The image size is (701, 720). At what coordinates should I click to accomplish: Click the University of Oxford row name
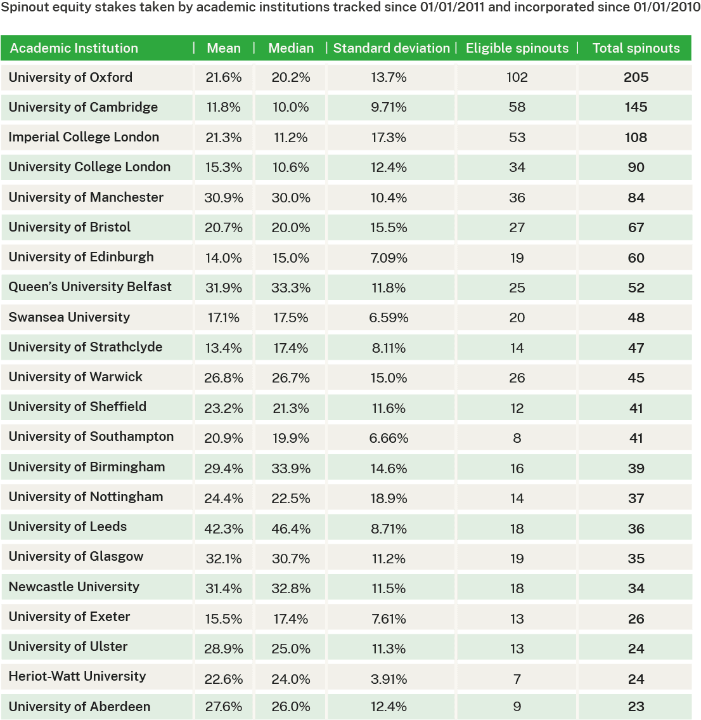pos(70,77)
